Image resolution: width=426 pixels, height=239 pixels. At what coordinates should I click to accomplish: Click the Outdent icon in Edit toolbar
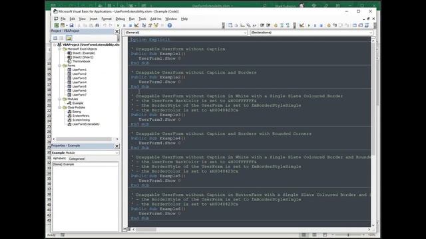pos(268,25)
